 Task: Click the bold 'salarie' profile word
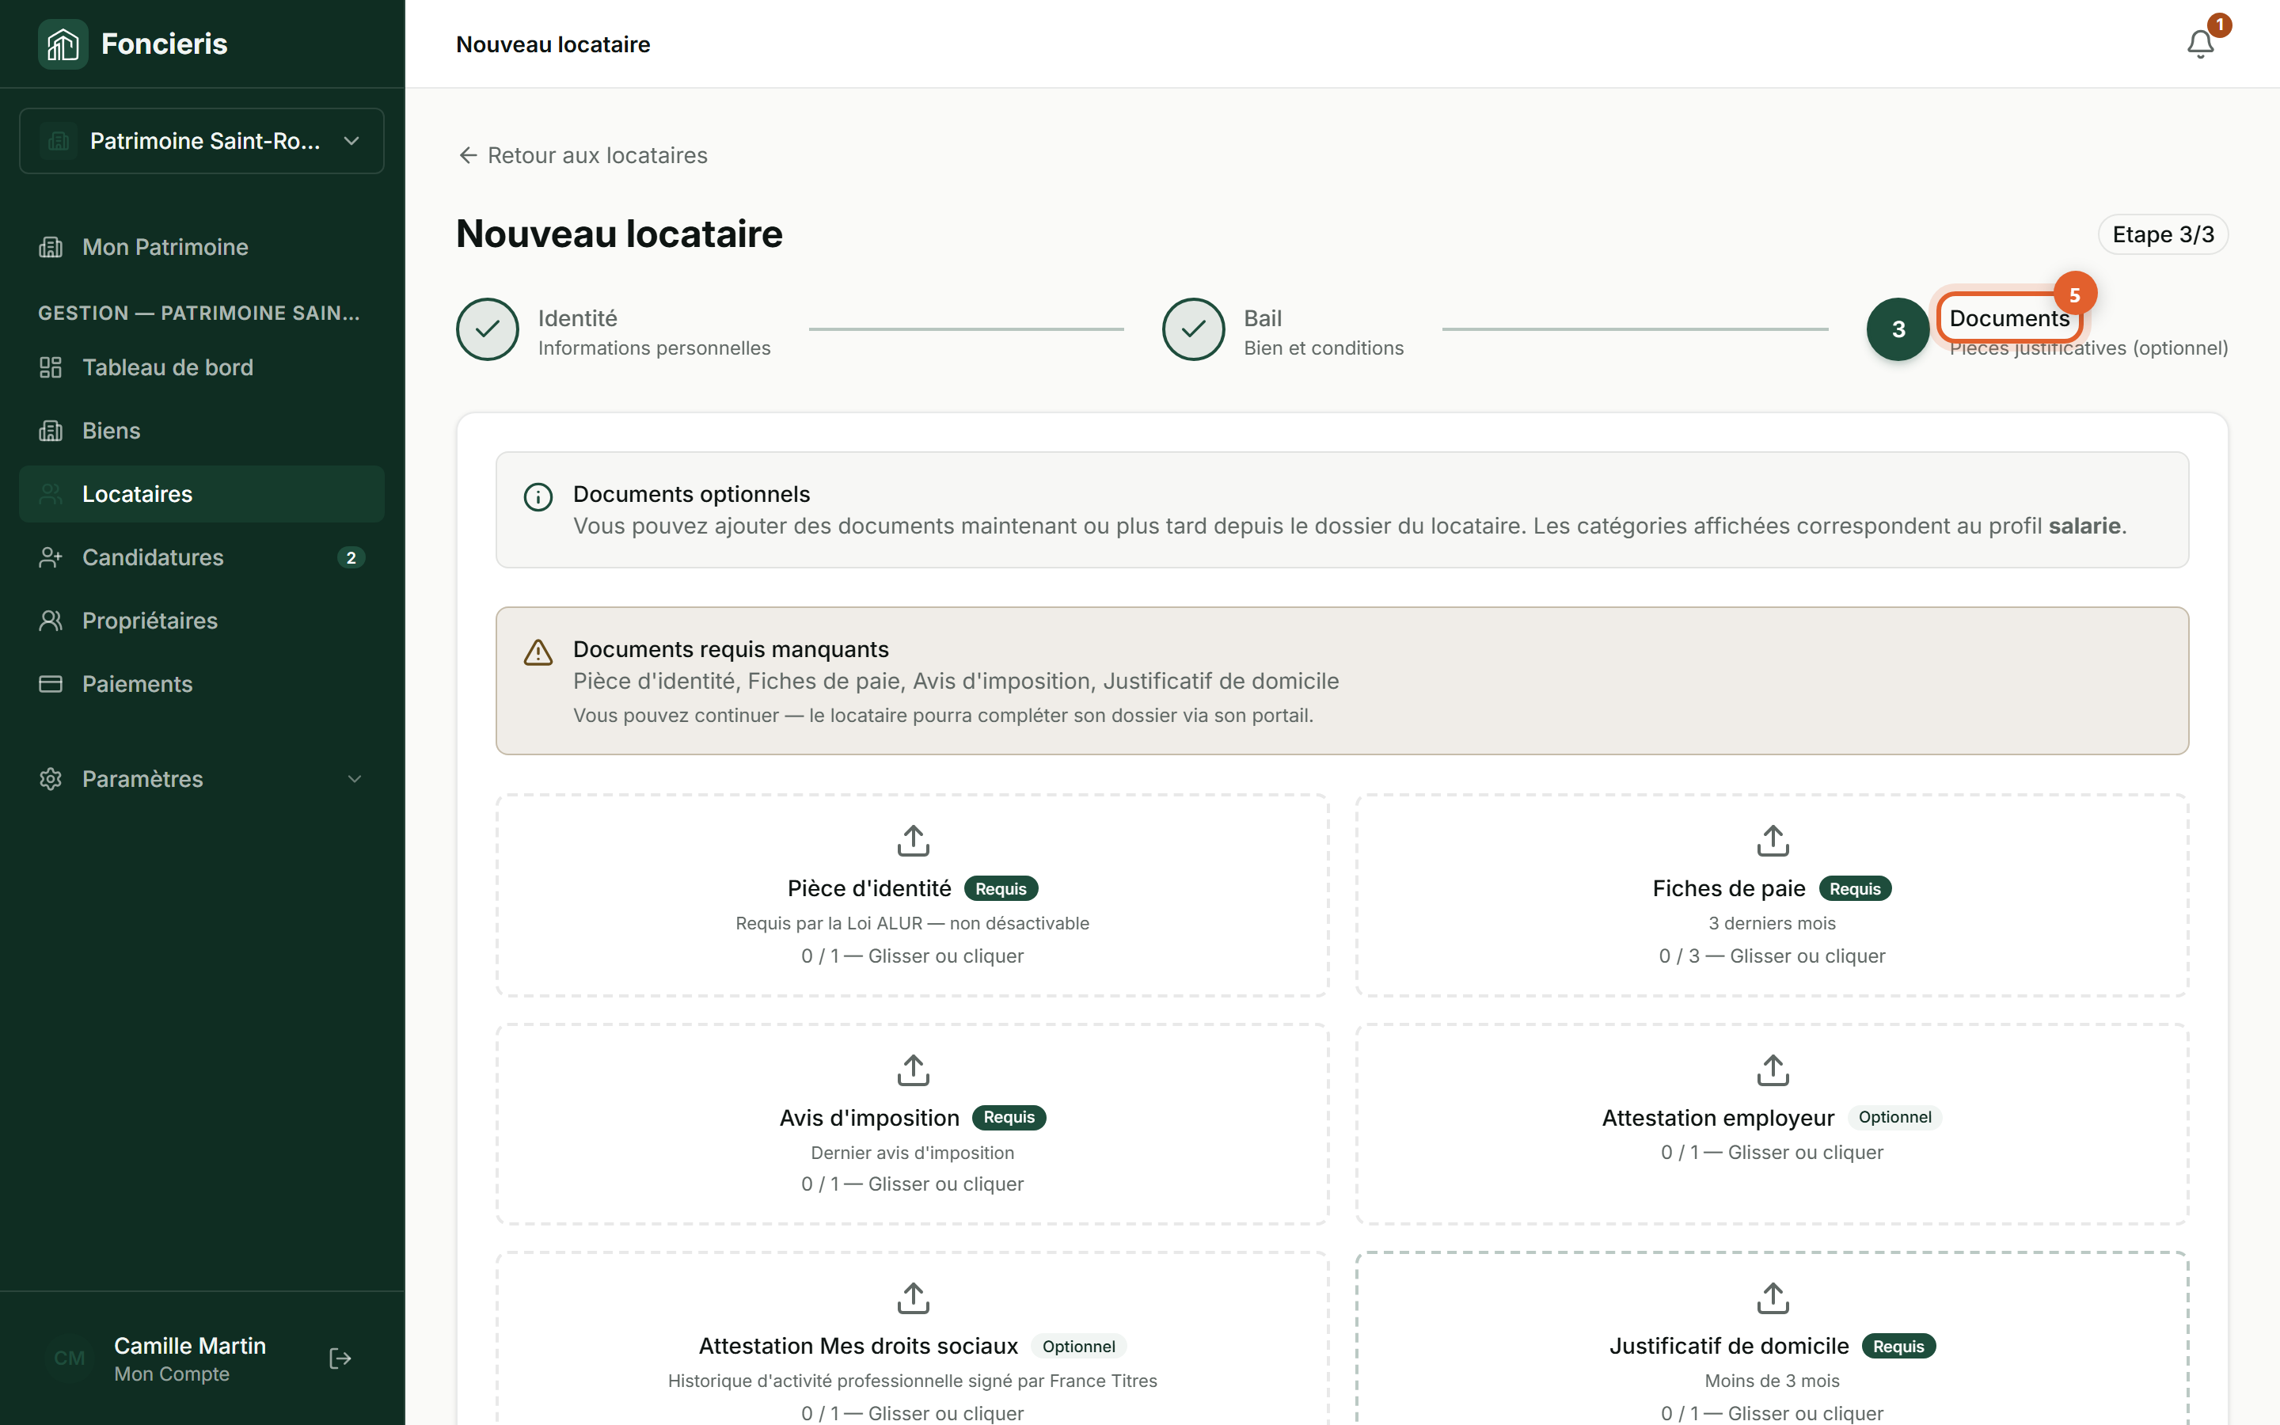point(2084,526)
